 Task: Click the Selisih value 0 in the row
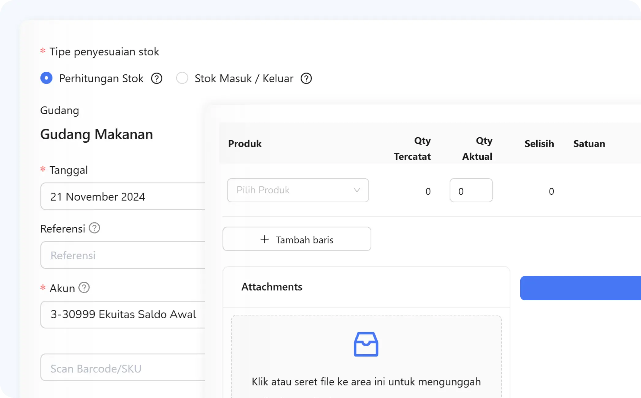[551, 191]
